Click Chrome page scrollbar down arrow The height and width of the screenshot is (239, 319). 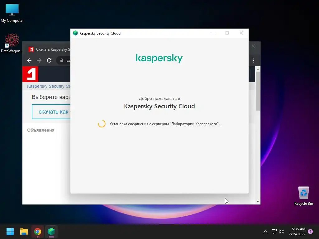[x=258, y=202]
